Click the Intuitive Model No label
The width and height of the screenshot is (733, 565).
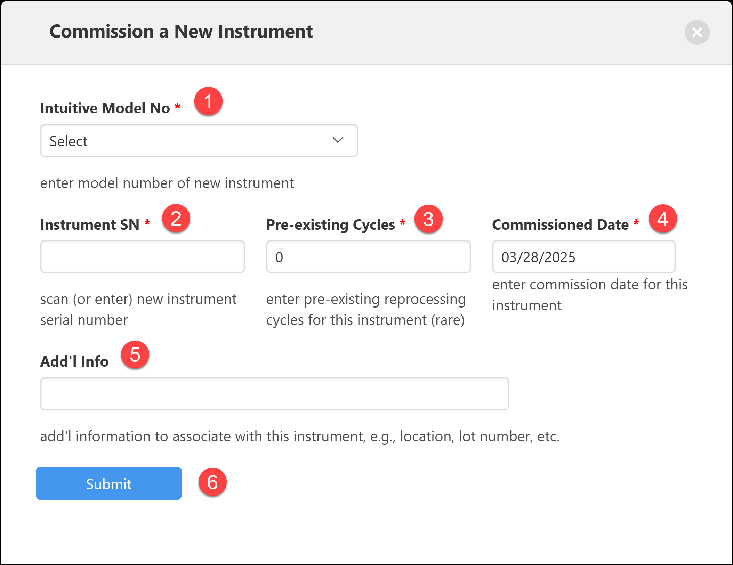tap(105, 108)
